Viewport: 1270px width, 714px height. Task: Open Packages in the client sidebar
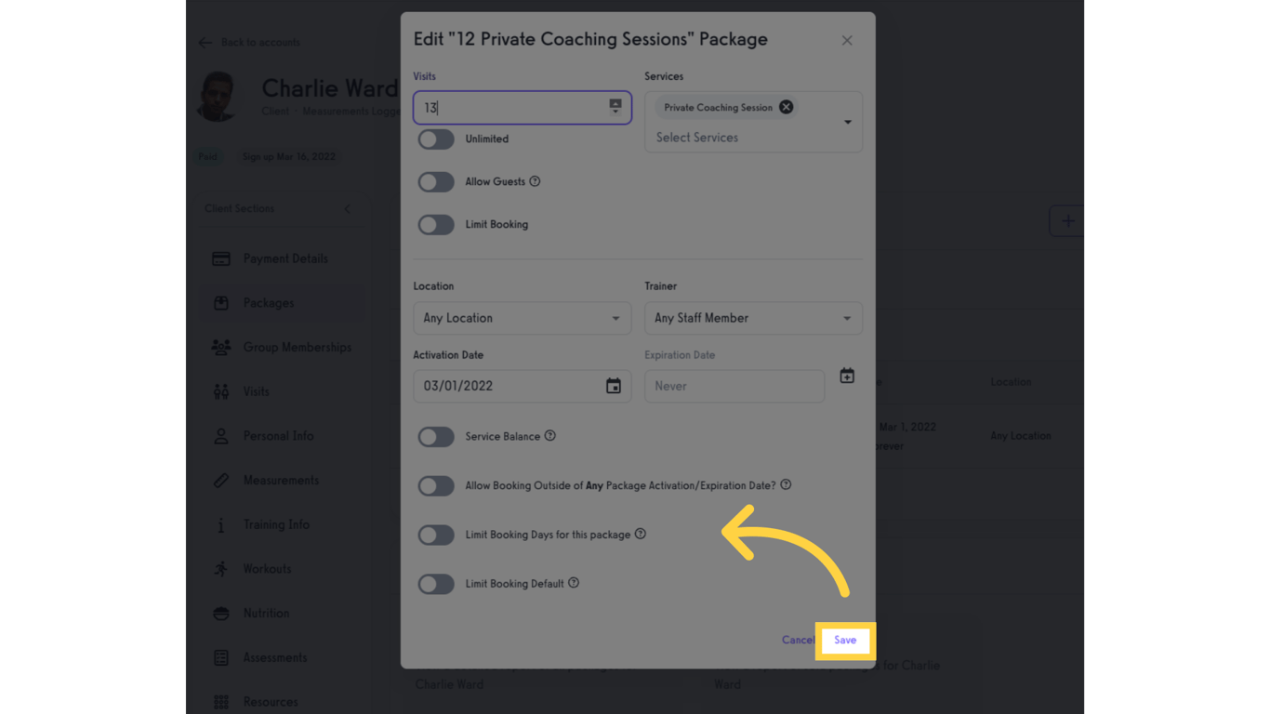point(268,303)
